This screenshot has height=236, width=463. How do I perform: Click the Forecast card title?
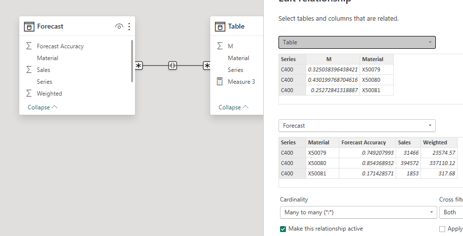pos(50,27)
